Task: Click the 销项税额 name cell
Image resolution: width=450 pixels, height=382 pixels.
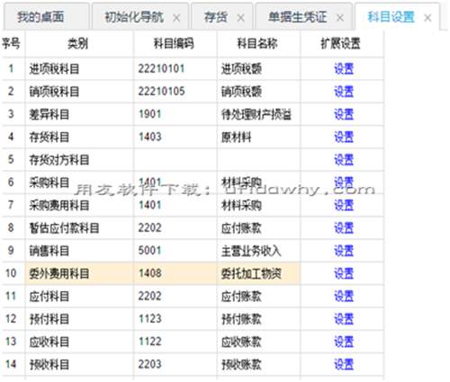Action: pos(258,92)
